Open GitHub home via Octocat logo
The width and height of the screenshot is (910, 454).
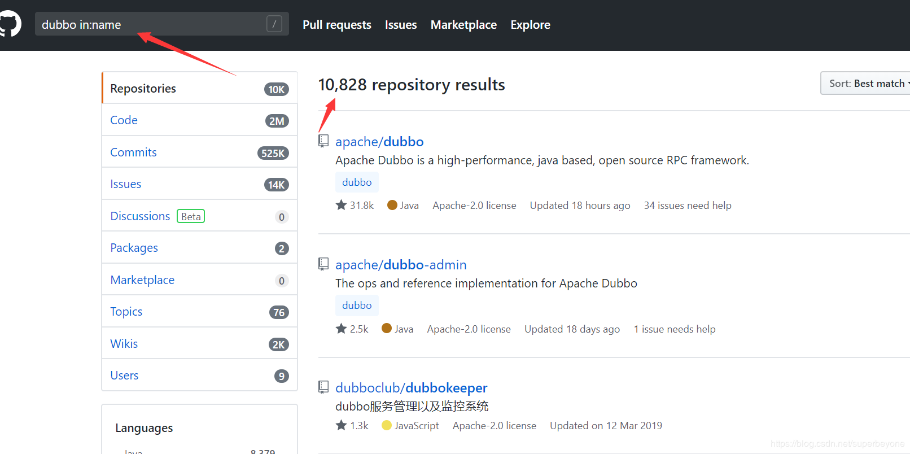click(x=10, y=24)
